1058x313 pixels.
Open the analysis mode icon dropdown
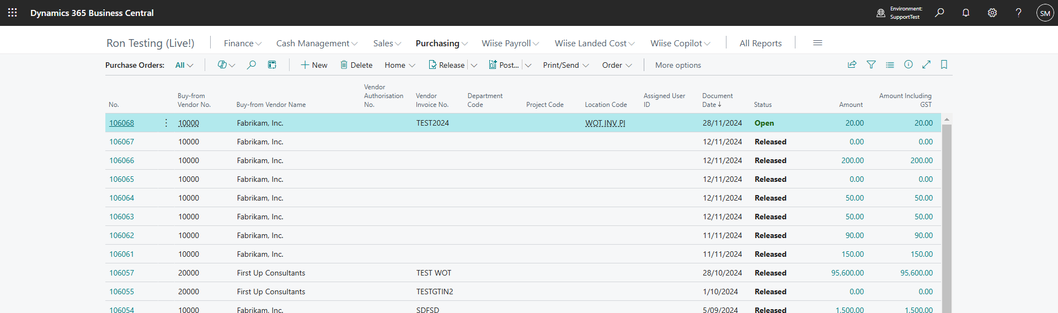(226, 65)
